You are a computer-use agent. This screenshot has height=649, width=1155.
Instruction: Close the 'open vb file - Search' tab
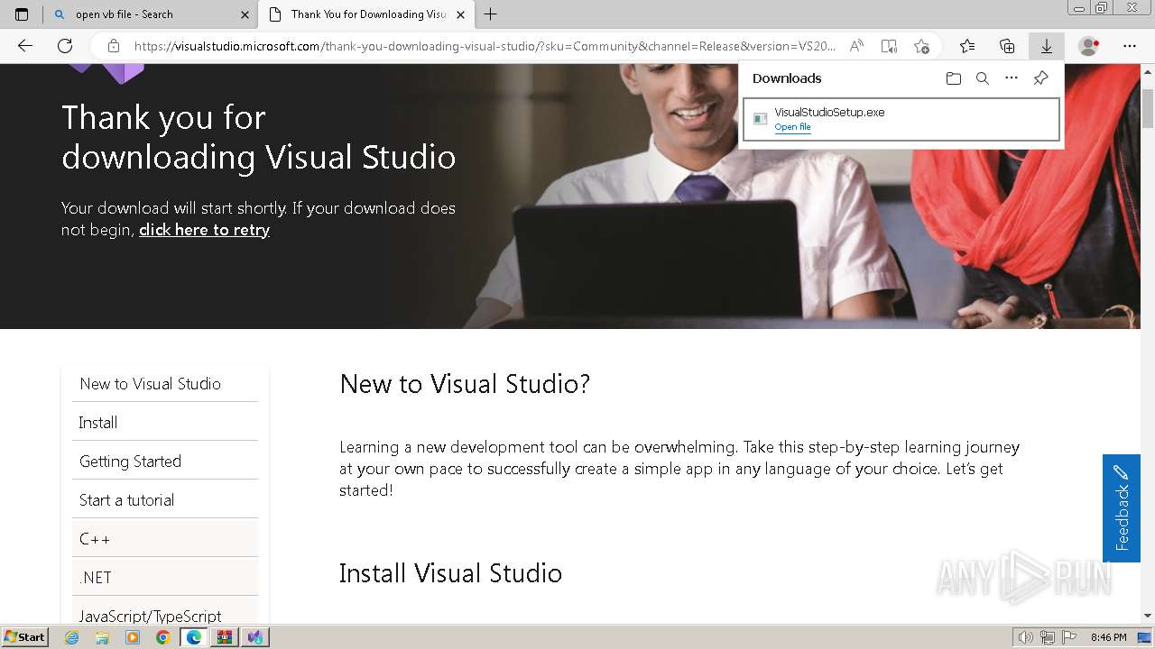click(245, 14)
